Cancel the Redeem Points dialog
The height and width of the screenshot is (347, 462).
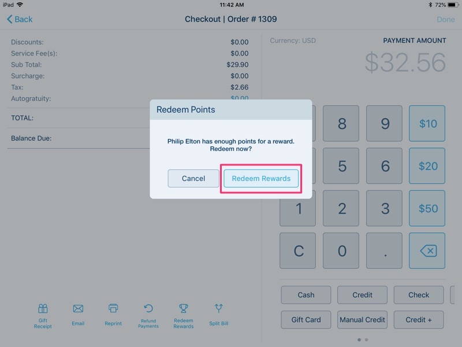click(193, 178)
